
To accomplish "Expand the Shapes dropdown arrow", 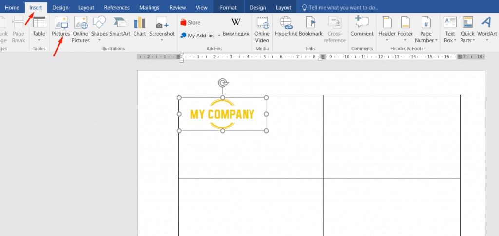I will point(99,40).
